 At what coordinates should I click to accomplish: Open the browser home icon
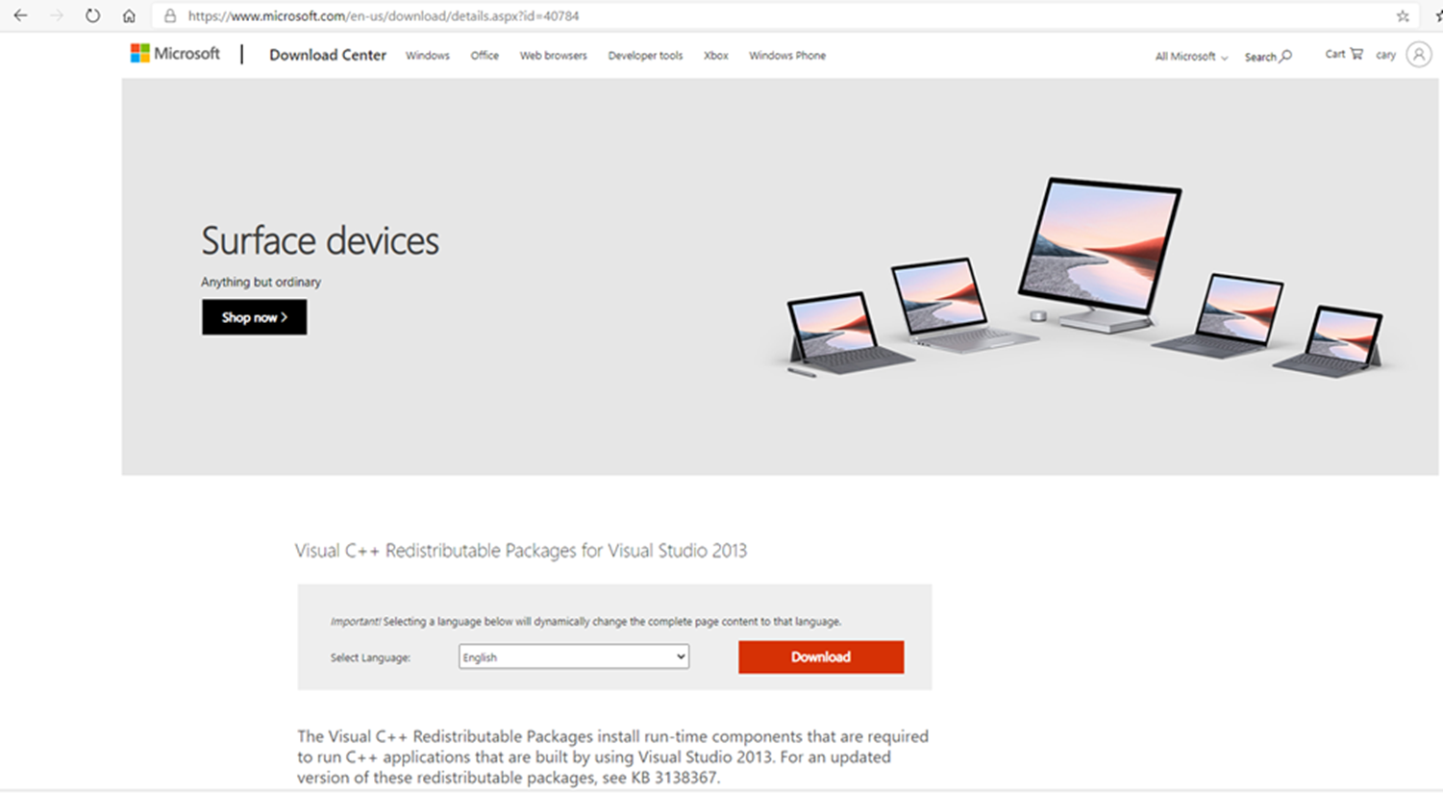pyautogui.click(x=129, y=15)
